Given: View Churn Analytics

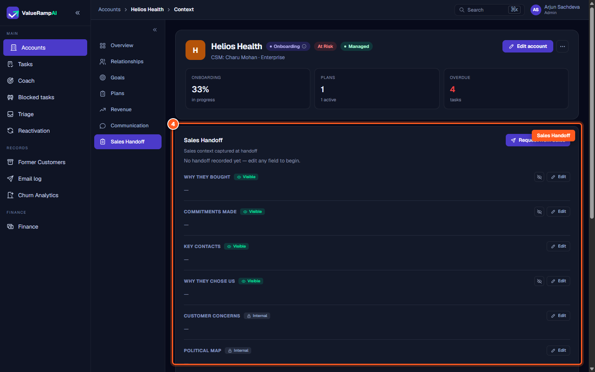Looking at the screenshot, I should pos(45,195).
